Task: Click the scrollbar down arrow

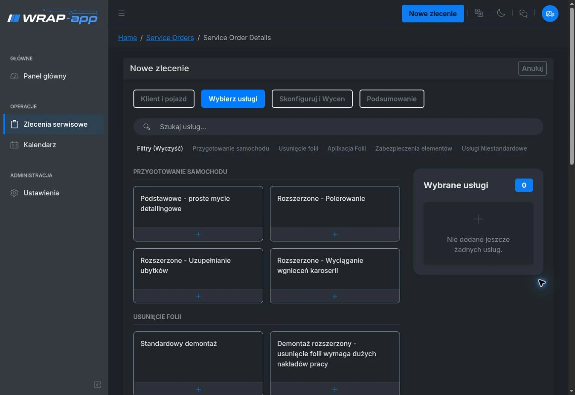Action: pyautogui.click(x=572, y=391)
